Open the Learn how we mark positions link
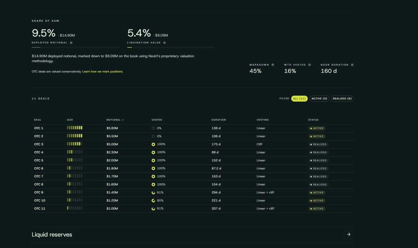The width and height of the screenshot is (418, 248). pyautogui.click(x=103, y=72)
